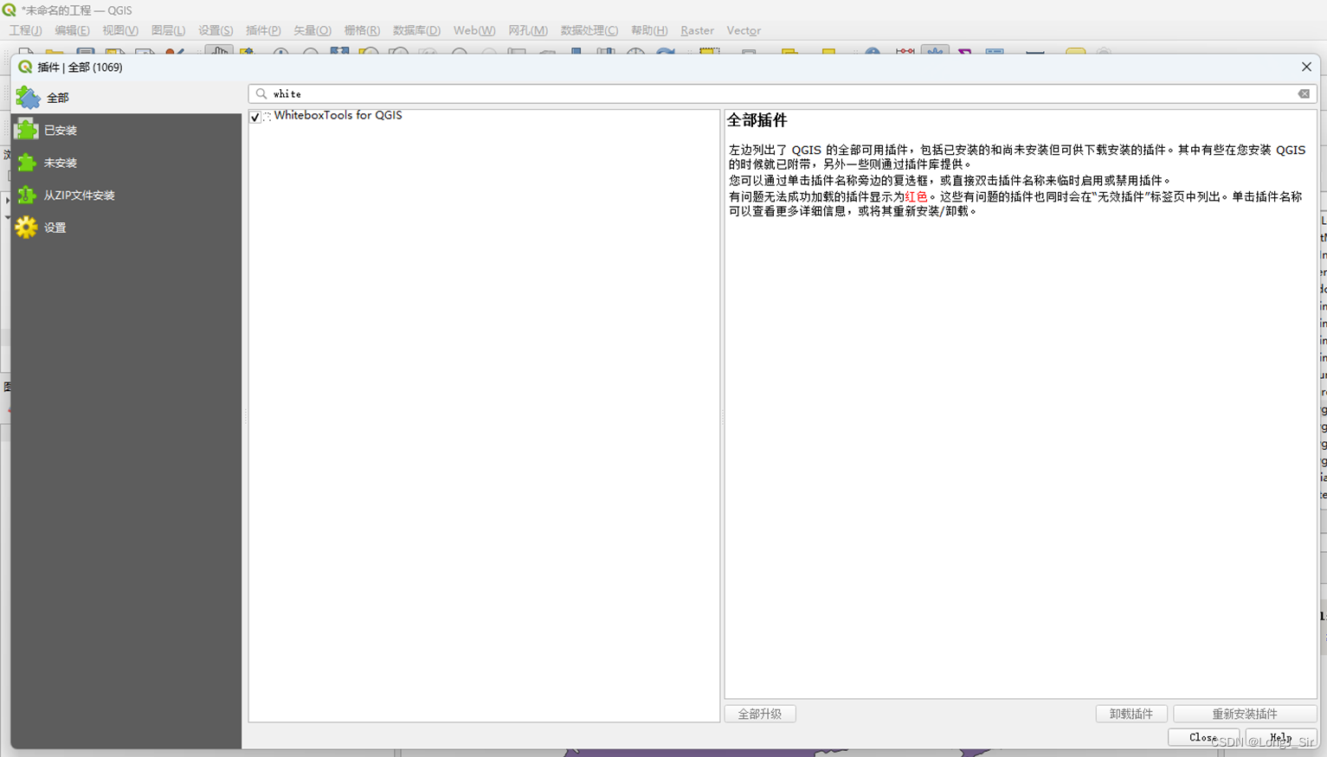The image size is (1327, 757).
Task: Open the Vector menu
Action: [x=744, y=30]
